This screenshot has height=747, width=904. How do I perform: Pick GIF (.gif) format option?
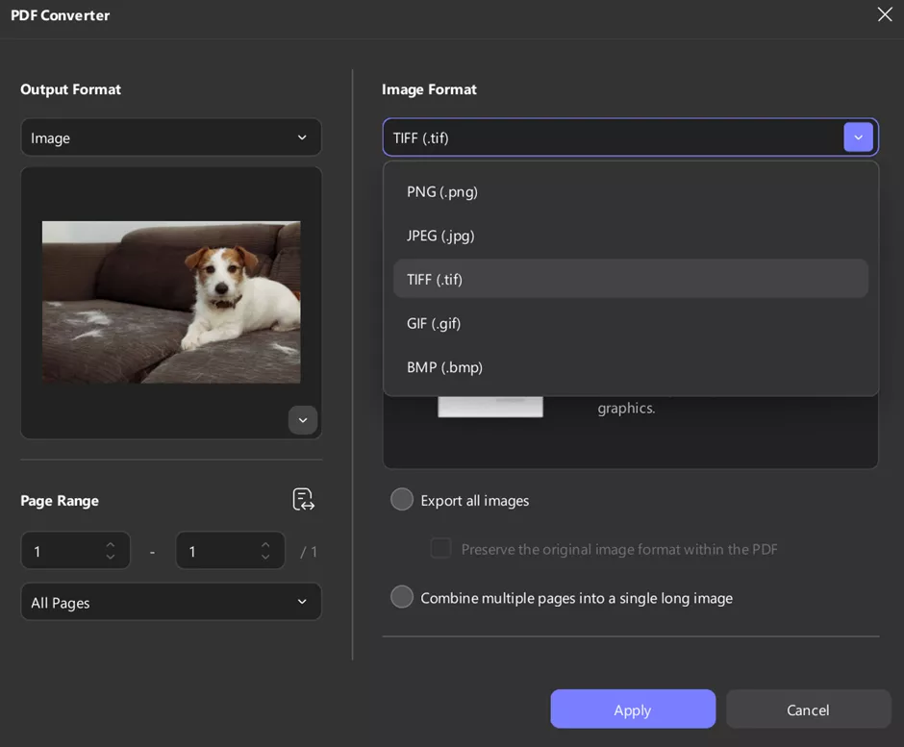pos(434,323)
